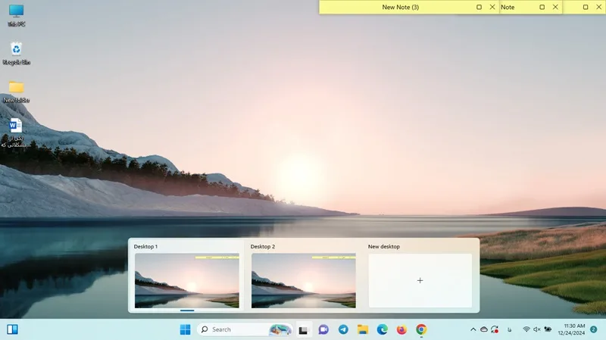Create a New desktop with plus button
Viewport: 606px width, 340px height.
pos(420,280)
